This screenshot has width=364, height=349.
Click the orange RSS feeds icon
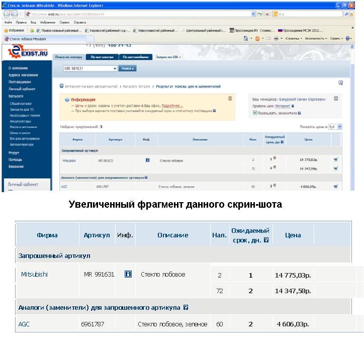point(257,39)
